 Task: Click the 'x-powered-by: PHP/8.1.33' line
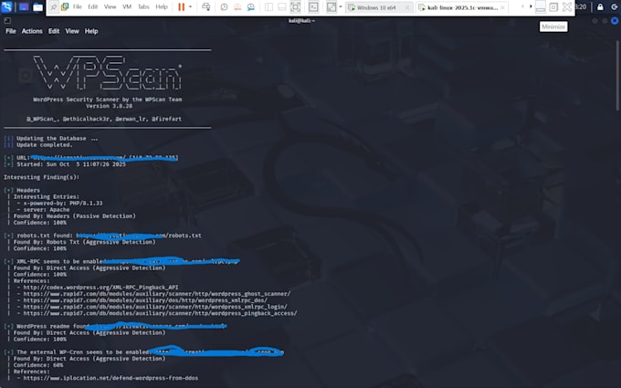click(x=63, y=203)
